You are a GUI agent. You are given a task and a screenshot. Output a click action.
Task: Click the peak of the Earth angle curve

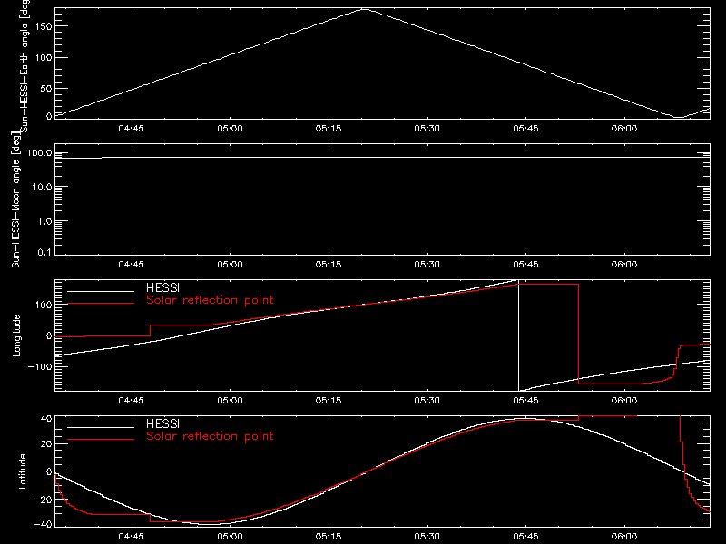[365, 9]
